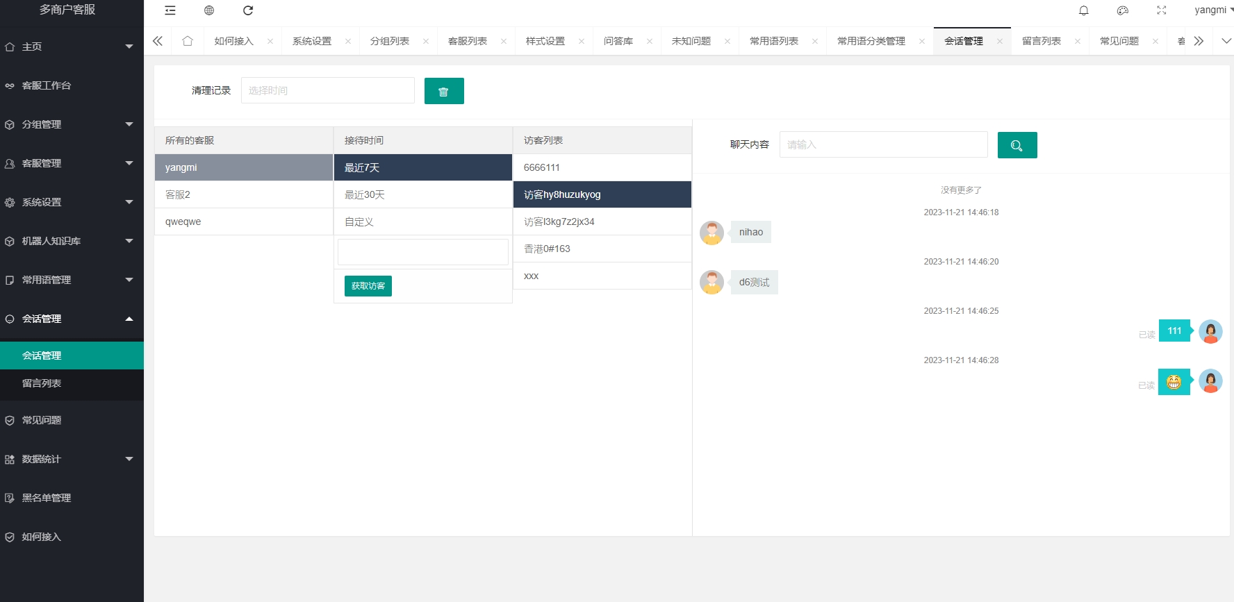
Task: Switch to the 如何接入 tab
Action: (234, 41)
